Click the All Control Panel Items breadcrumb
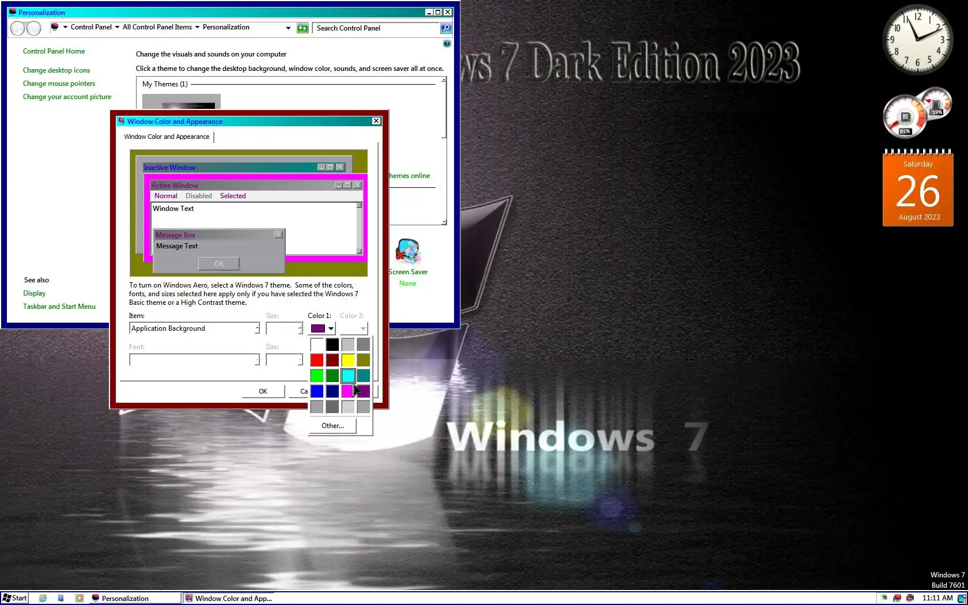 (x=157, y=27)
